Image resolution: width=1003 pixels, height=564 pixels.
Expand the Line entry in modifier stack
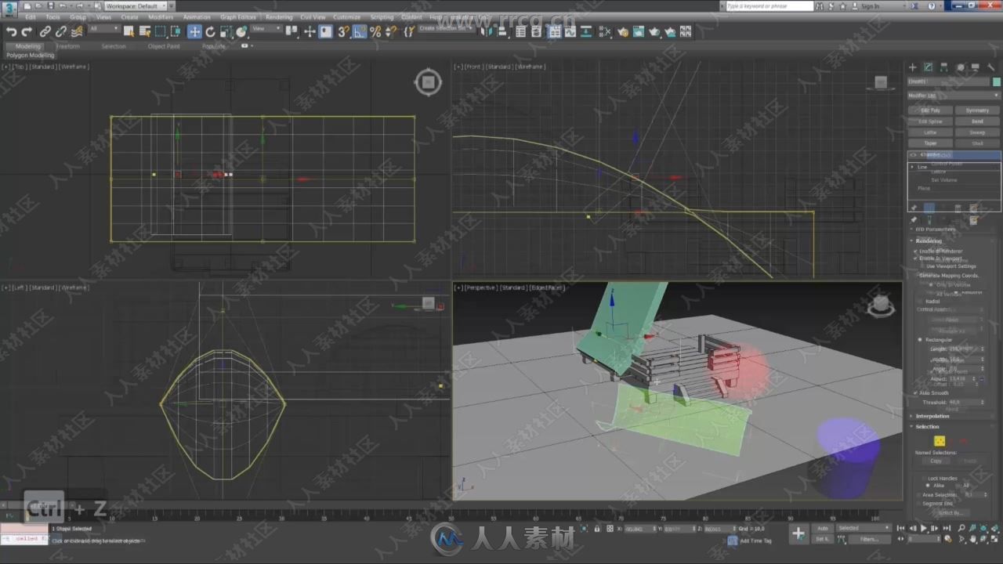tap(912, 167)
